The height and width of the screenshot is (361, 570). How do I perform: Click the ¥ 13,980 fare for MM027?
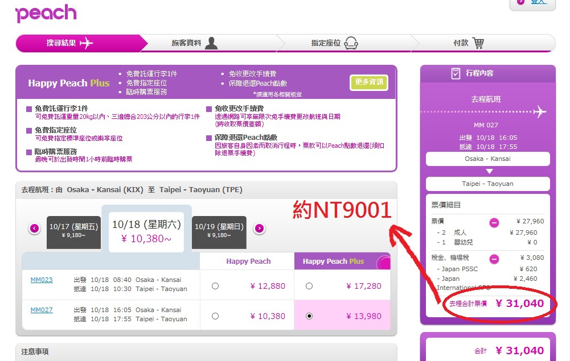point(364,316)
